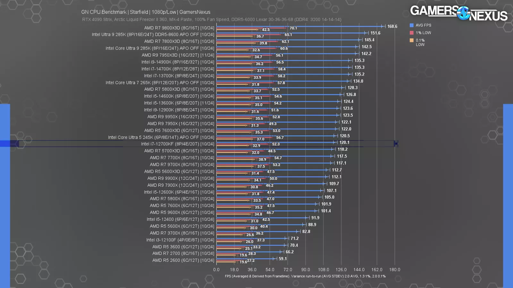Click the highlighted Intel i7-12700KF row marker
Screen dimensions: 513x288
396,144
